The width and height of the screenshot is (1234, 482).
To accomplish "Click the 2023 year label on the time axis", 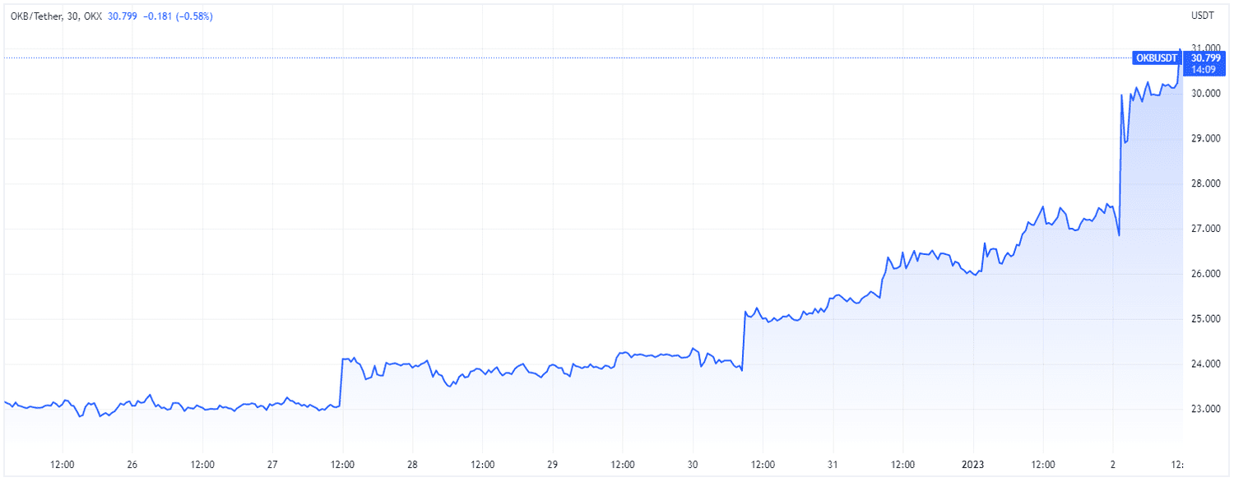I will tap(972, 463).
